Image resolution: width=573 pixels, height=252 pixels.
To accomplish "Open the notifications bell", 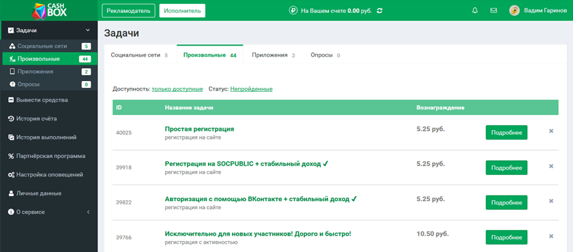I will click(475, 11).
